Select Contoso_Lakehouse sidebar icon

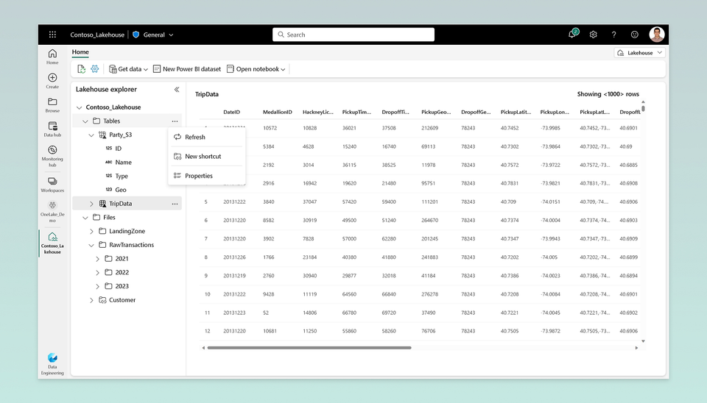tap(52, 243)
